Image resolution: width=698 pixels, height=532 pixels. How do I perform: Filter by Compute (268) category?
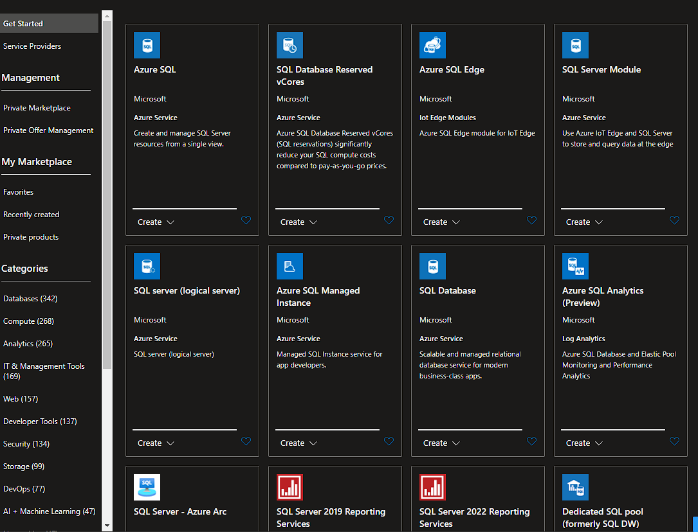[28, 321]
